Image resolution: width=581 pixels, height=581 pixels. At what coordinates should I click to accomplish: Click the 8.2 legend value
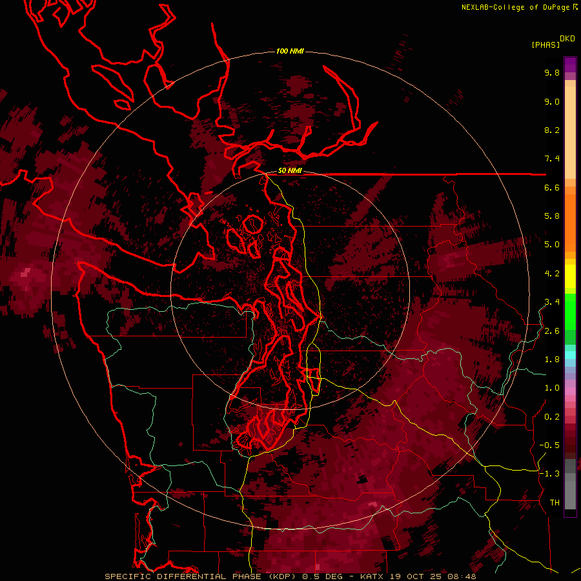[x=552, y=130]
